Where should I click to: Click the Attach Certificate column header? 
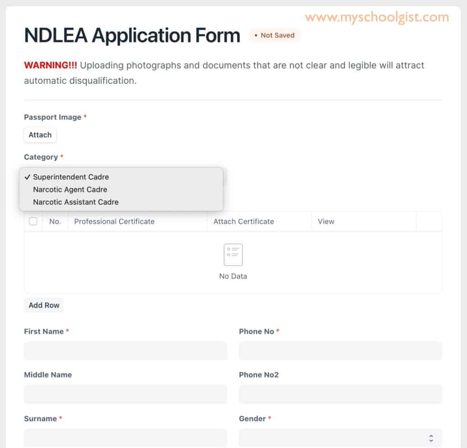pyautogui.click(x=244, y=221)
